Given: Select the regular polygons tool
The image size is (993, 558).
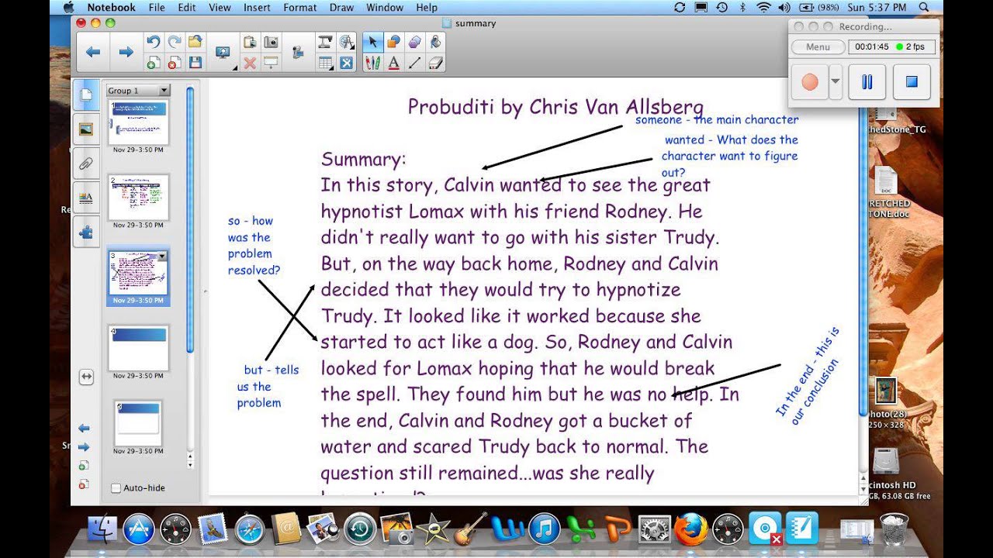Looking at the screenshot, I should (414, 43).
